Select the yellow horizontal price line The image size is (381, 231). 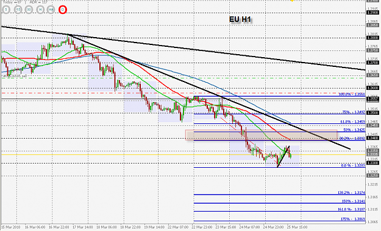pyautogui.click(x=183, y=154)
